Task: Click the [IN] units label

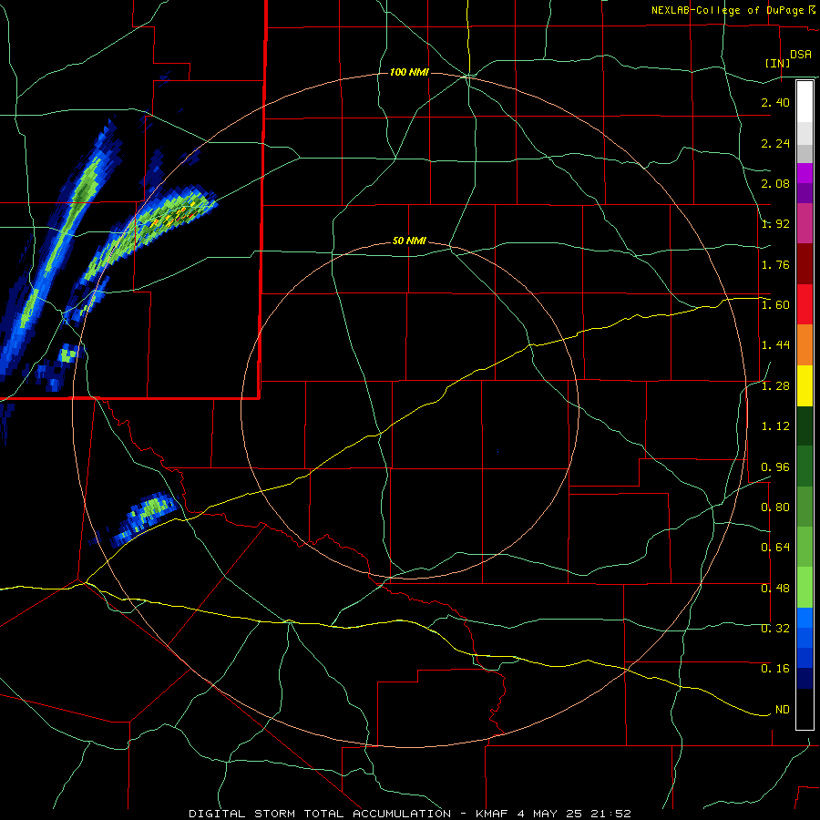Action: click(777, 63)
